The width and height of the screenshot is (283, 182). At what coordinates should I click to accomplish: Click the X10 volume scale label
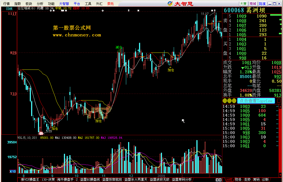[13, 171]
